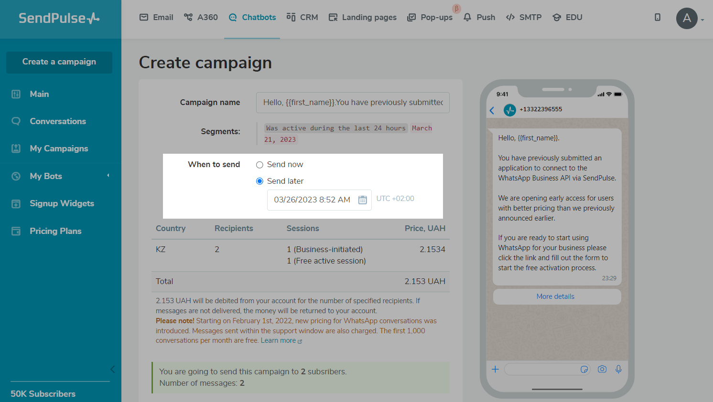
Task: Tap back arrow in phone preview
Action: coord(492,111)
